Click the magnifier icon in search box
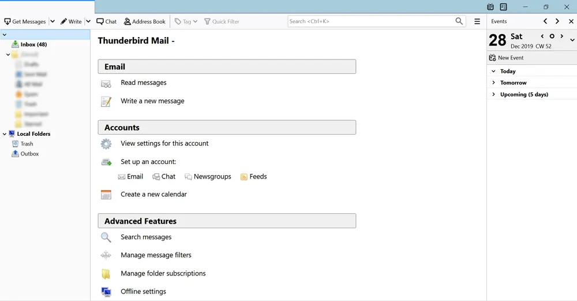 click(459, 21)
